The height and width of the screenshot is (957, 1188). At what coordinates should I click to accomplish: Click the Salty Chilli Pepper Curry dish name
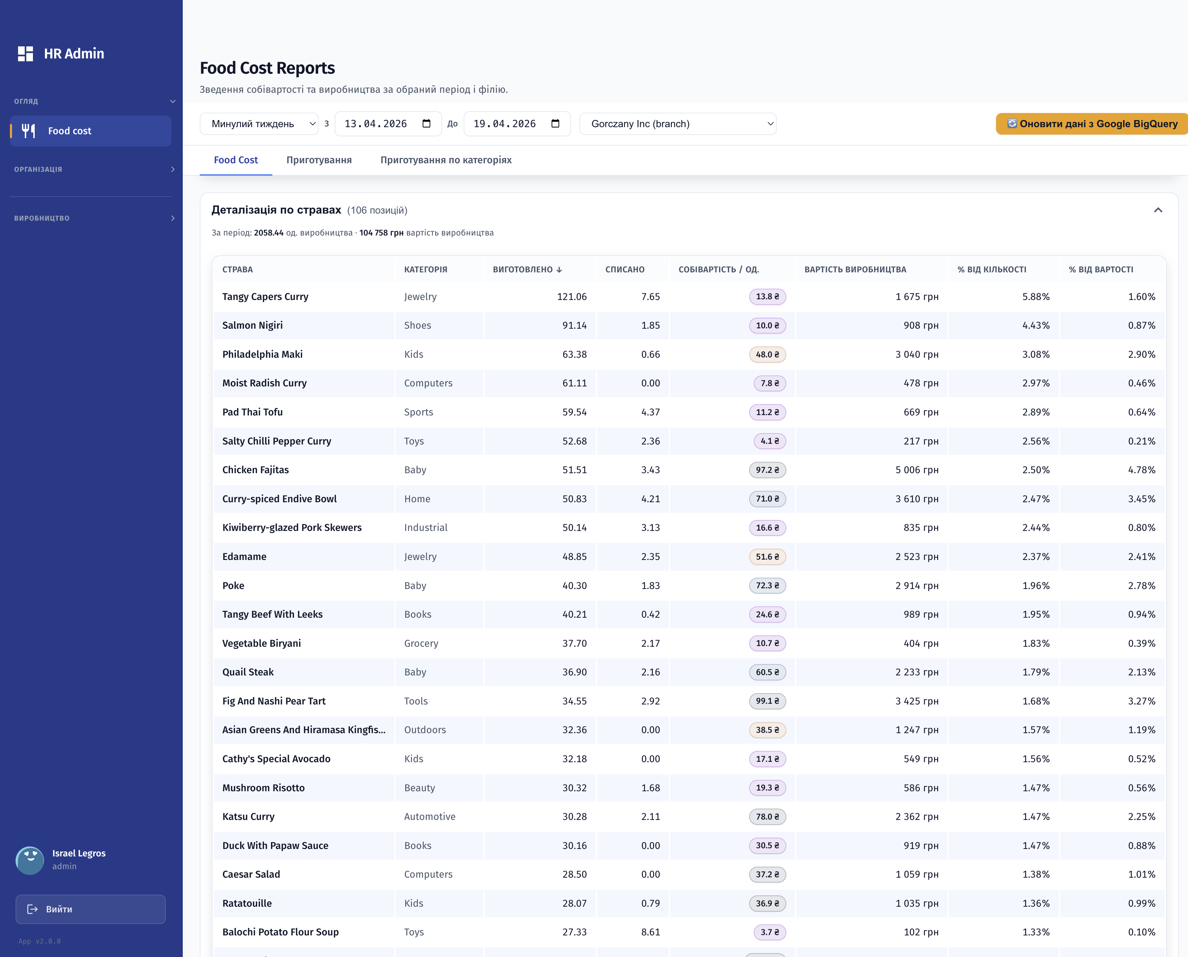point(277,441)
